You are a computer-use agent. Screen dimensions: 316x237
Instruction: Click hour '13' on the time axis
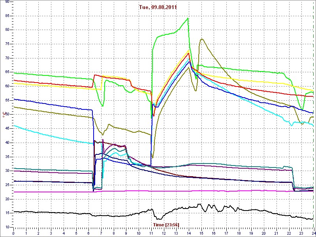(176, 233)
